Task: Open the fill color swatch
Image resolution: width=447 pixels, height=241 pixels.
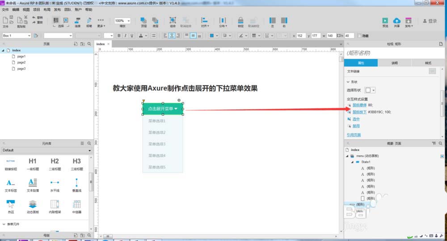Action: tap(212, 36)
